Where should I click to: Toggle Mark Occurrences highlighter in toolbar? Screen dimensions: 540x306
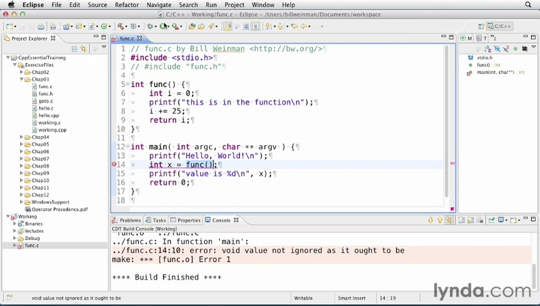pyautogui.click(x=228, y=26)
